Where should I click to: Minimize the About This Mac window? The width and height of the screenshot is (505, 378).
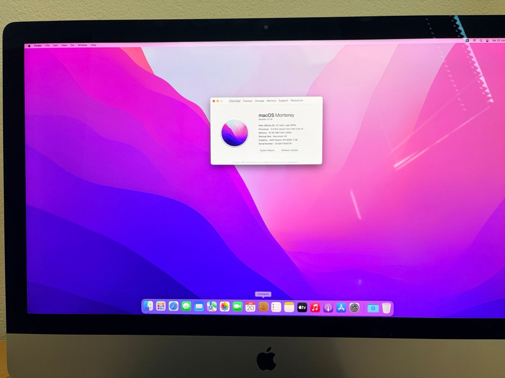click(x=217, y=101)
